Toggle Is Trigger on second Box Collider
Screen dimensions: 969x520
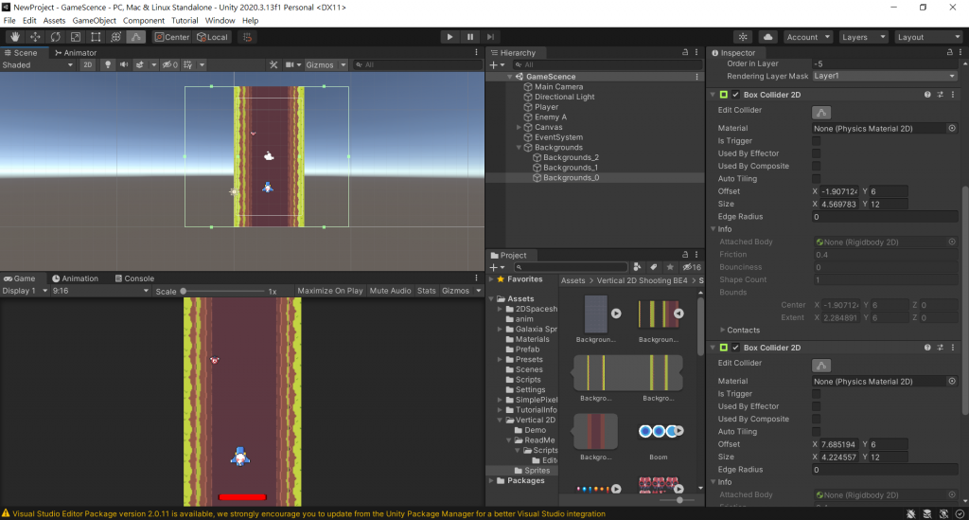coord(817,394)
